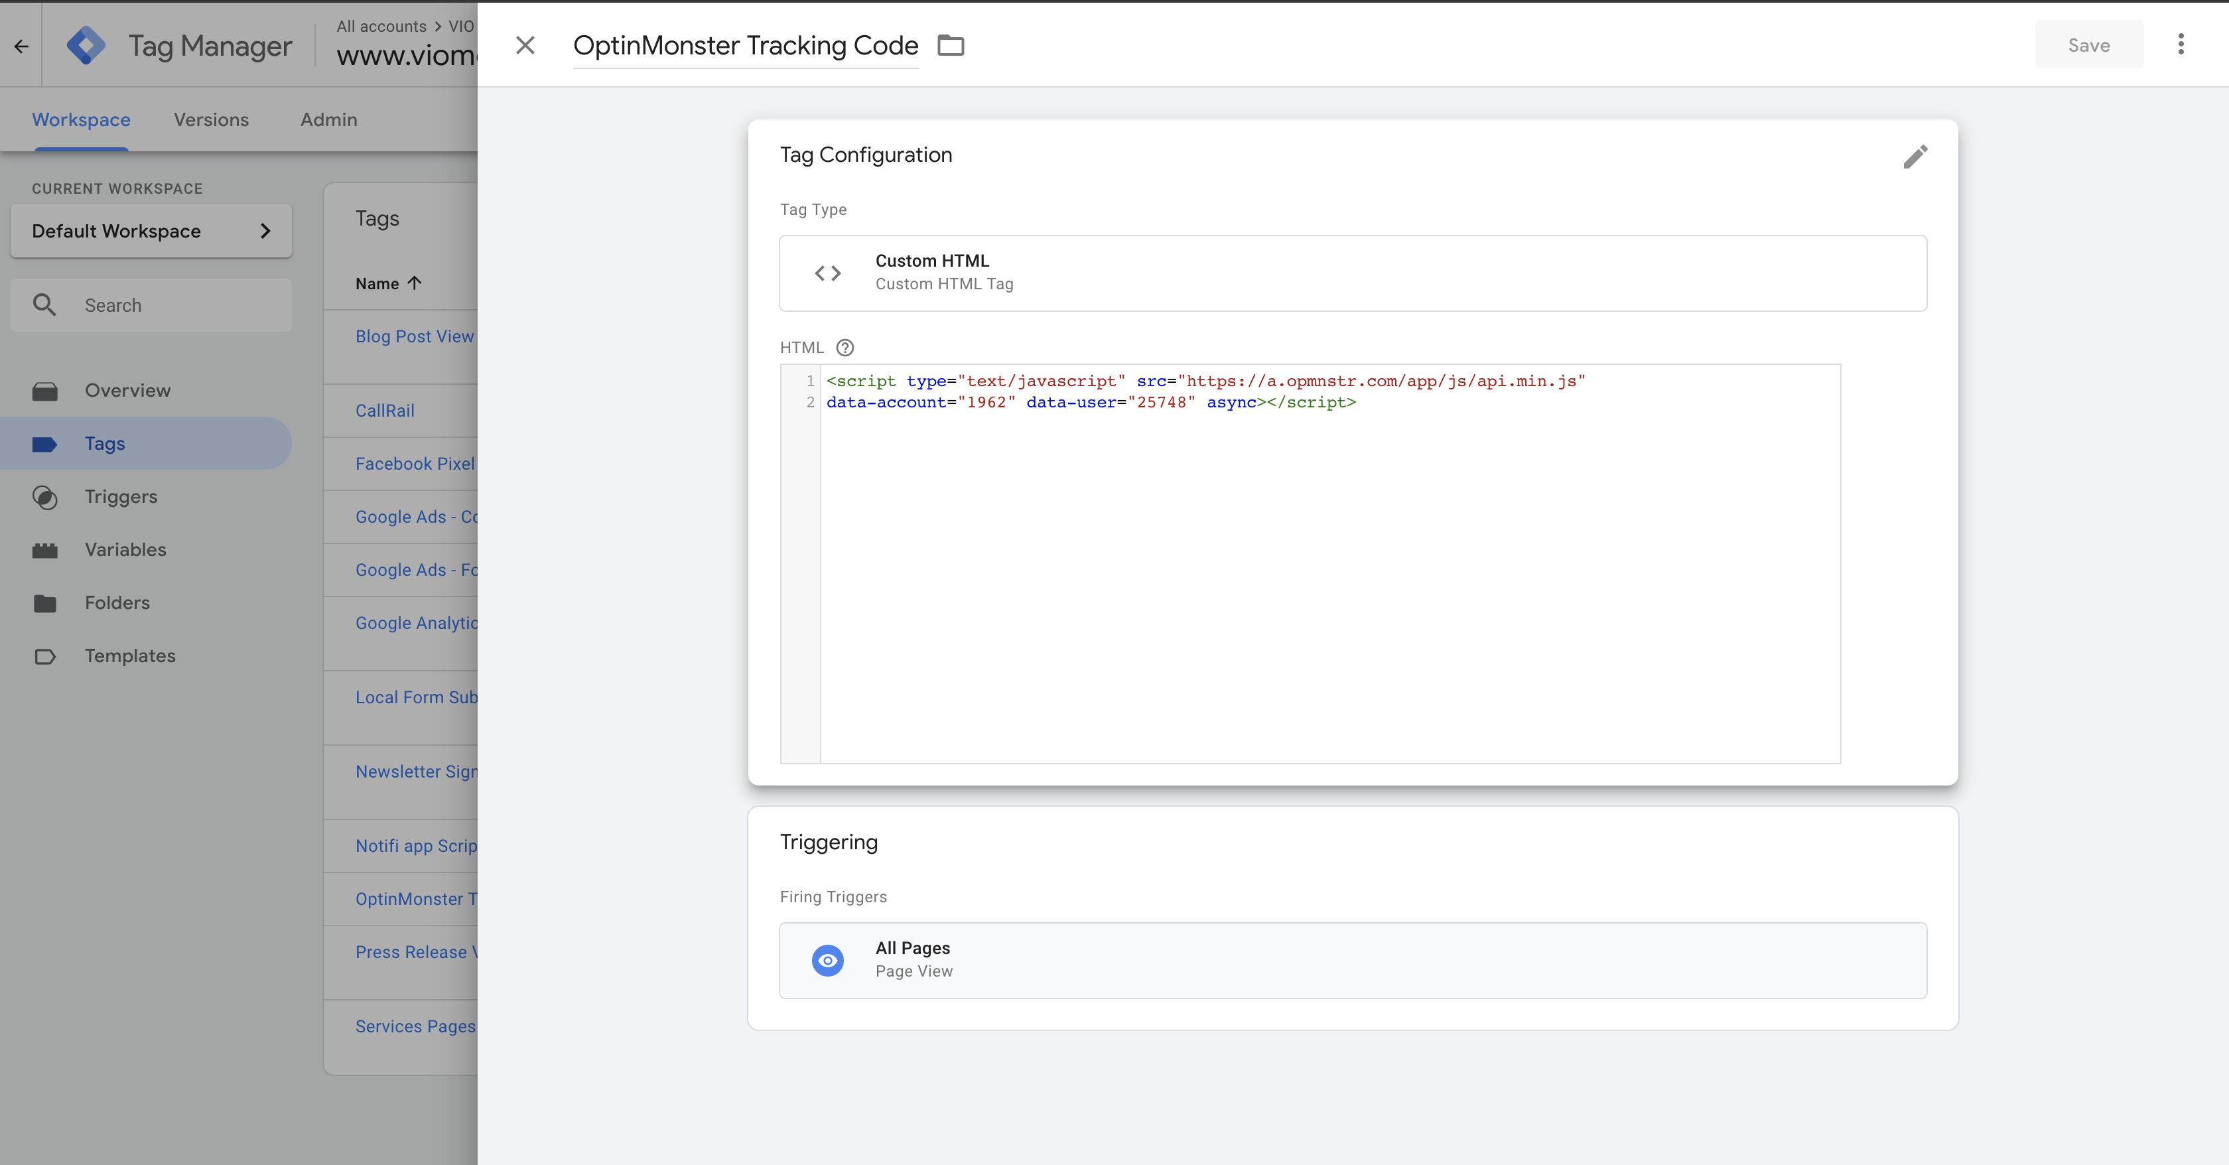
Task: Open the folder icon next to tag name
Action: click(951, 45)
